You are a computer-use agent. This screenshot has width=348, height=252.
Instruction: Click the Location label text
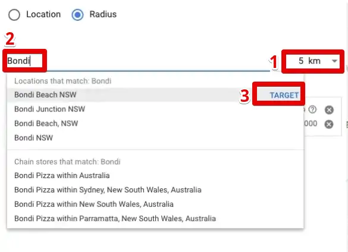click(43, 14)
